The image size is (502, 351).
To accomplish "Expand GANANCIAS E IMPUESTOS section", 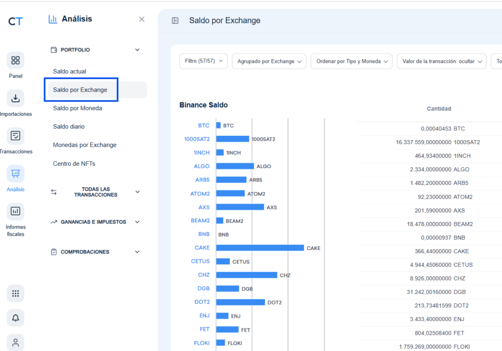I will point(137,222).
